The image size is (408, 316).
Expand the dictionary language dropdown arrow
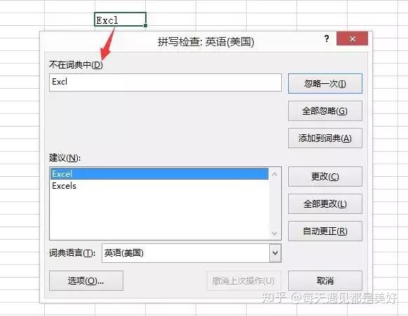click(275, 252)
